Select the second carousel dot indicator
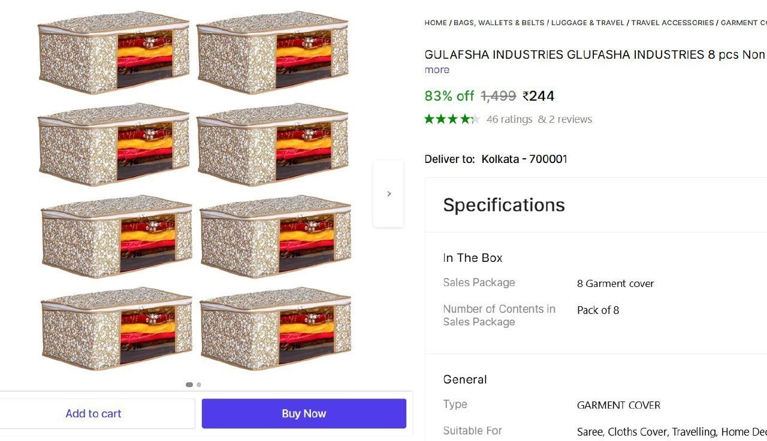The width and height of the screenshot is (767, 441). coord(199,385)
